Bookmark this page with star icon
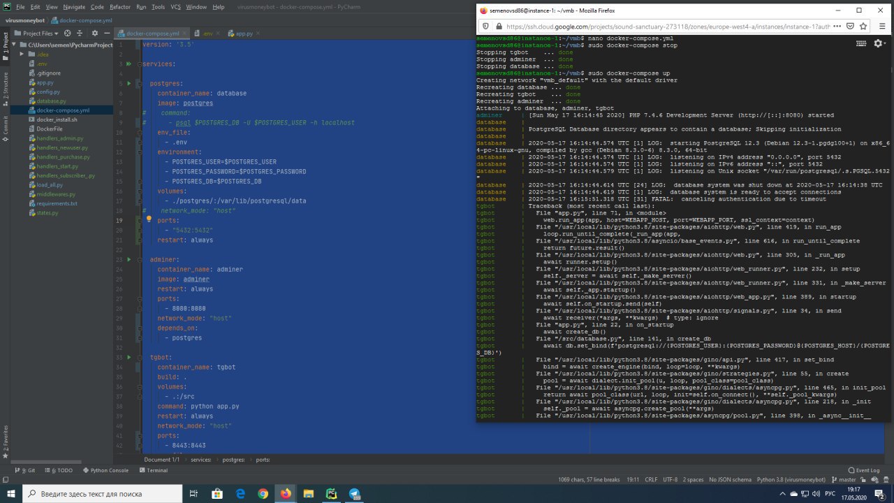The width and height of the screenshot is (894, 503). (x=862, y=26)
